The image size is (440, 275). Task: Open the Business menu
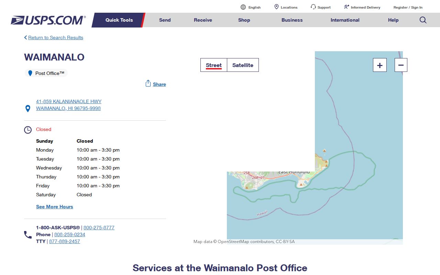[292, 20]
